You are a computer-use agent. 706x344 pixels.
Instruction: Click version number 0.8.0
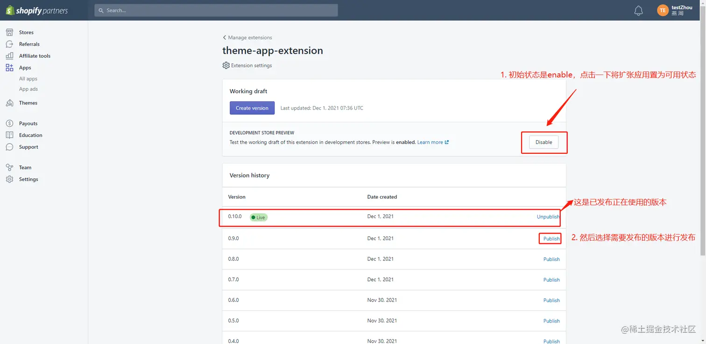[x=233, y=259]
